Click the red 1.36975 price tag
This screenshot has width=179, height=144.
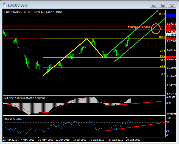(x=171, y=29)
